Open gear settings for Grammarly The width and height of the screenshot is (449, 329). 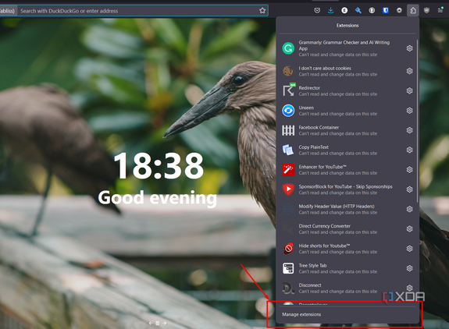pos(409,48)
